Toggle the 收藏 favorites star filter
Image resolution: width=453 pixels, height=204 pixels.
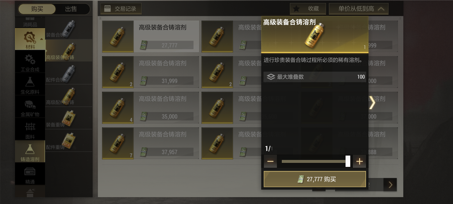click(x=308, y=9)
